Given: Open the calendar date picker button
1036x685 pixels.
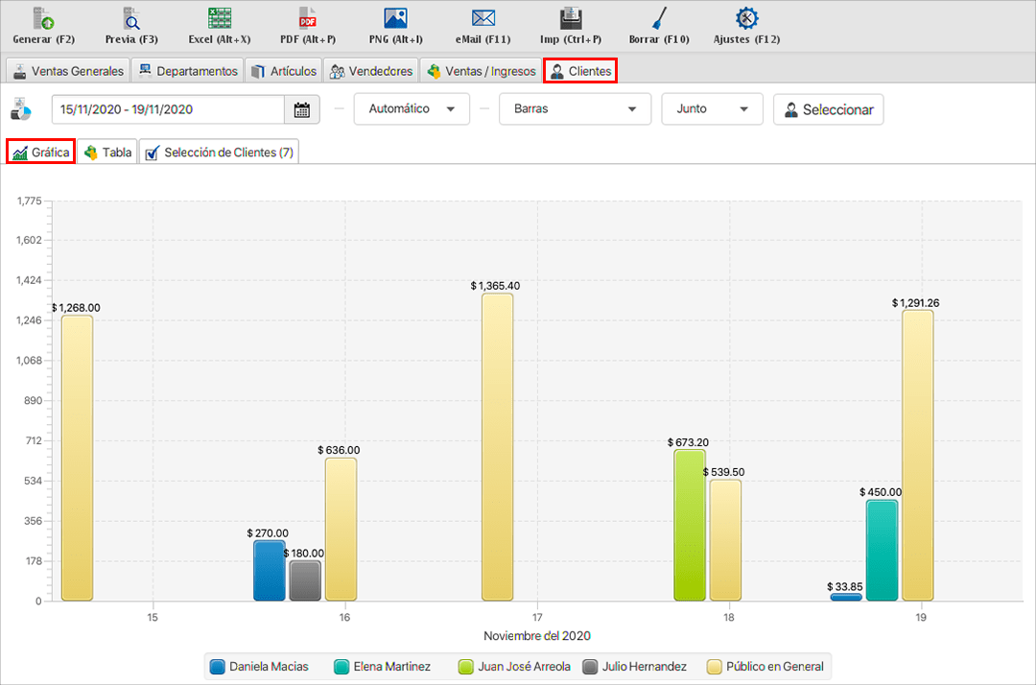Looking at the screenshot, I should [x=301, y=109].
